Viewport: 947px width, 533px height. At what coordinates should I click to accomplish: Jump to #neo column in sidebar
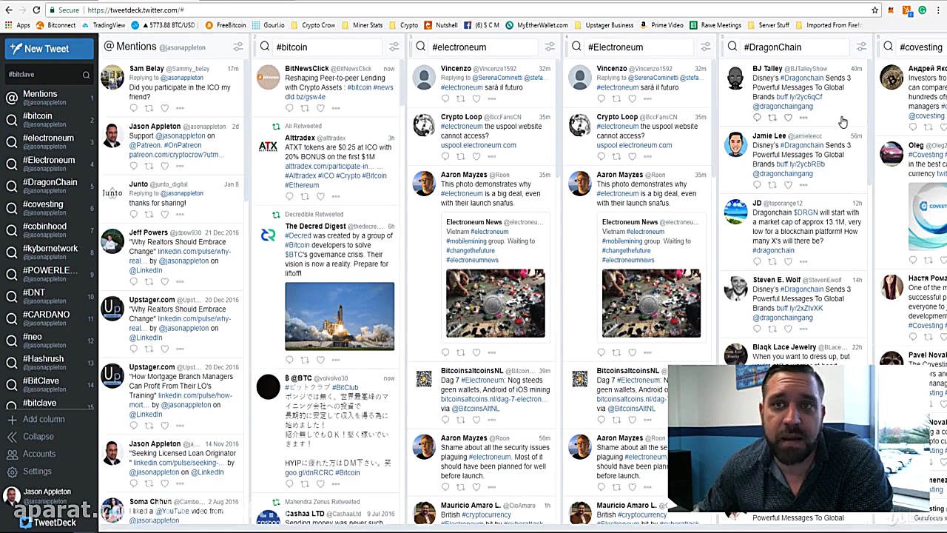pyautogui.click(x=49, y=340)
